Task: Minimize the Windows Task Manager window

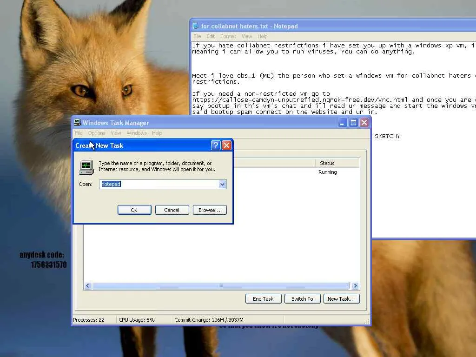Action: point(342,123)
